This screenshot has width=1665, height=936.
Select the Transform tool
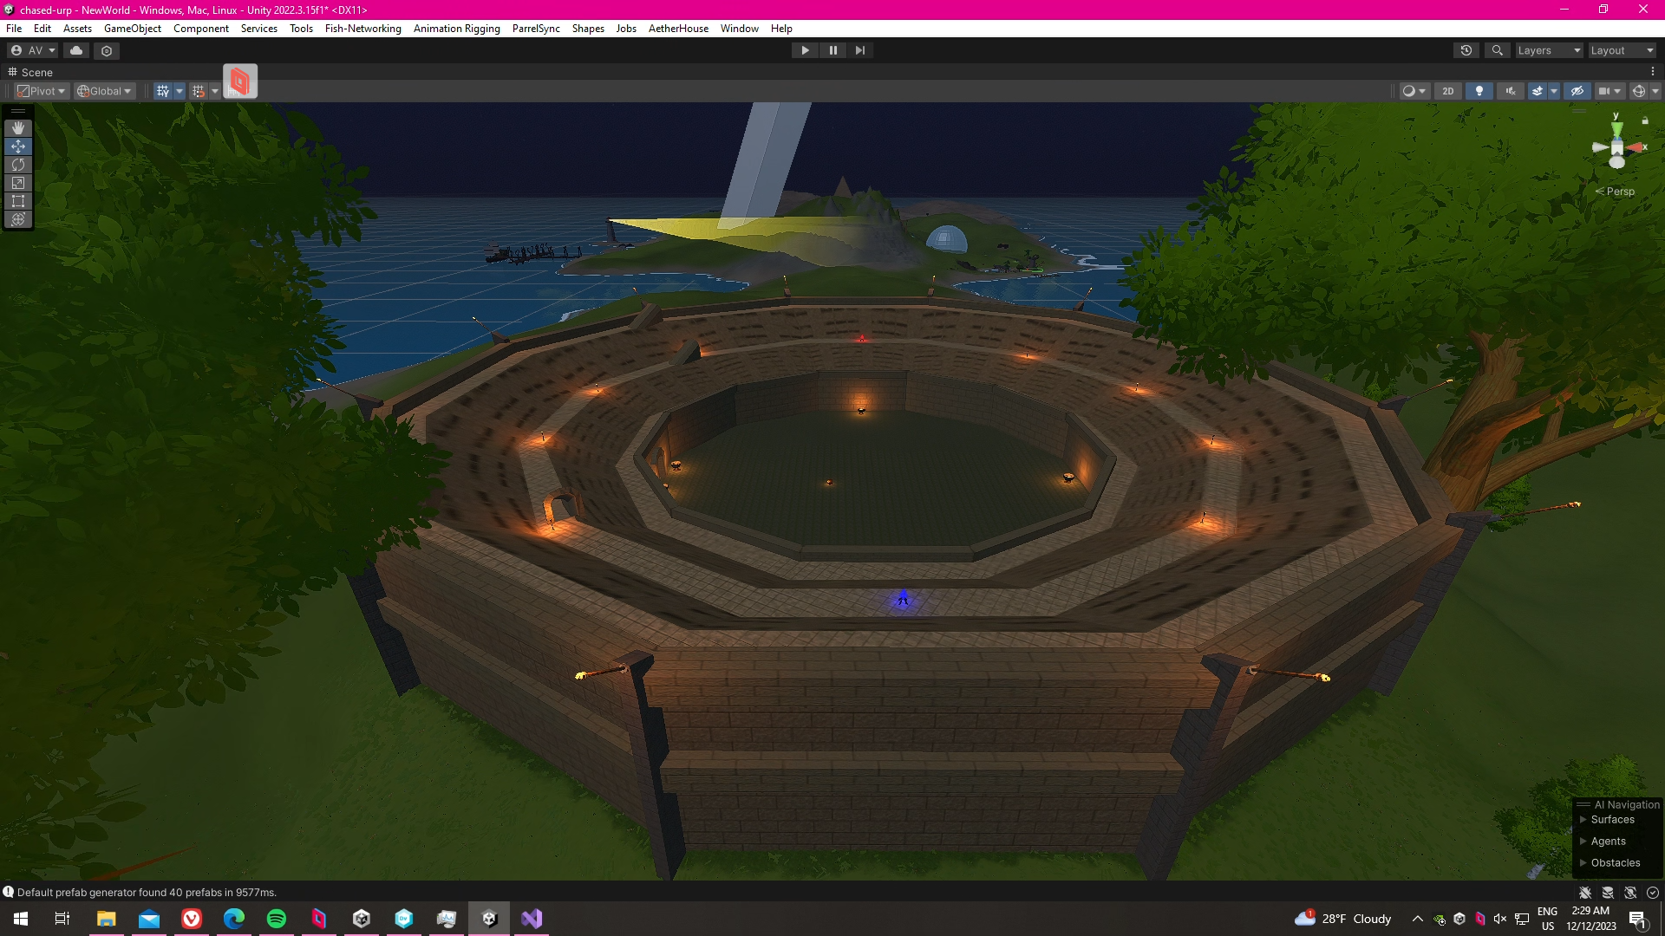tap(18, 219)
